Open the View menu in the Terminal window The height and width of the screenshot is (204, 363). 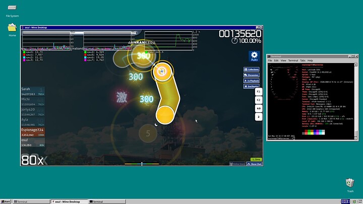click(283, 60)
